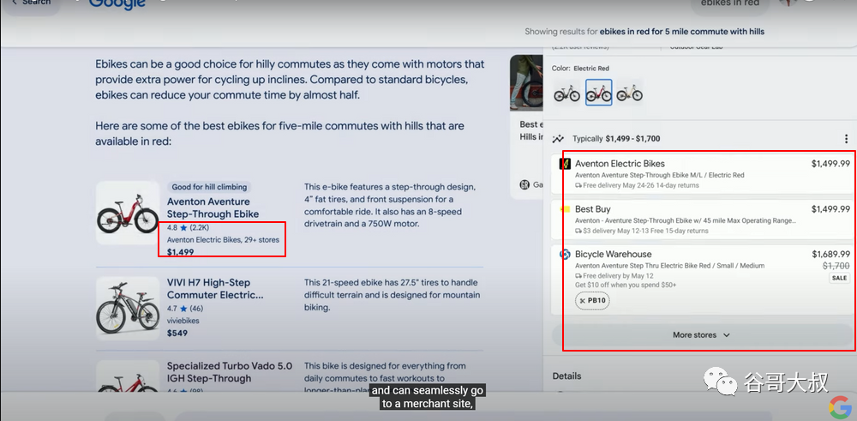Click the scissors icon on the PB10 coupon
This screenshot has height=421, width=857.
coord(583,301)
